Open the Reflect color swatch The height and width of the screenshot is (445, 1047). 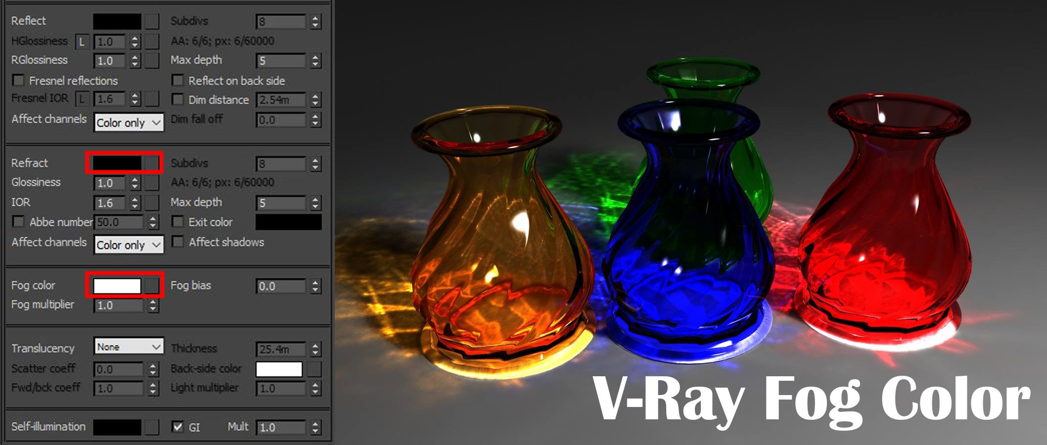(117, 21)
